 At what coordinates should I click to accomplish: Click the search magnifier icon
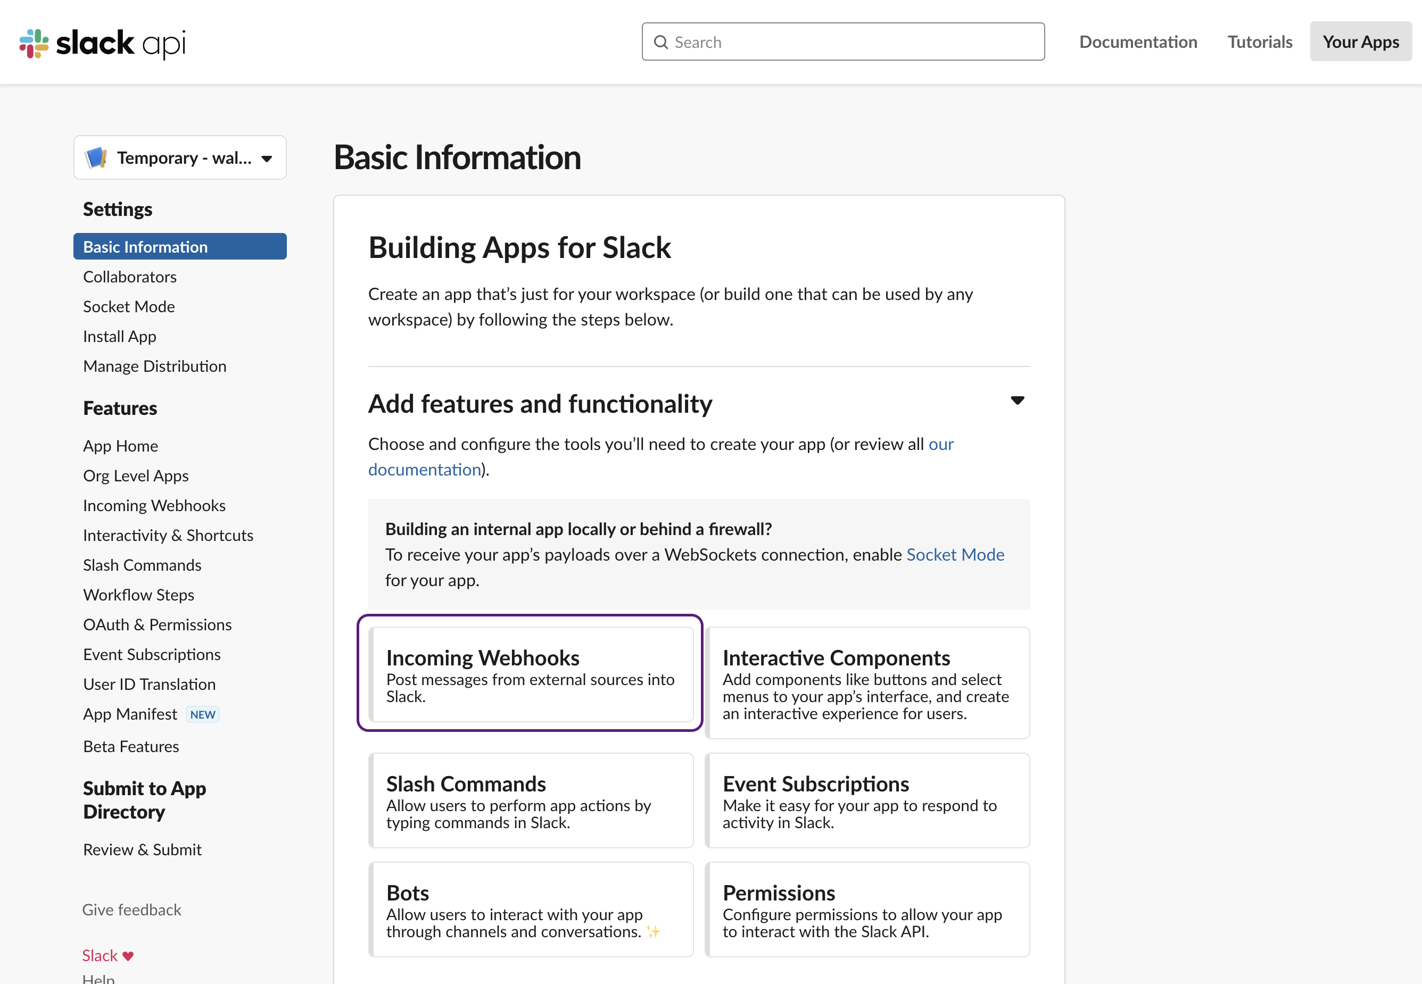(661, 42)
